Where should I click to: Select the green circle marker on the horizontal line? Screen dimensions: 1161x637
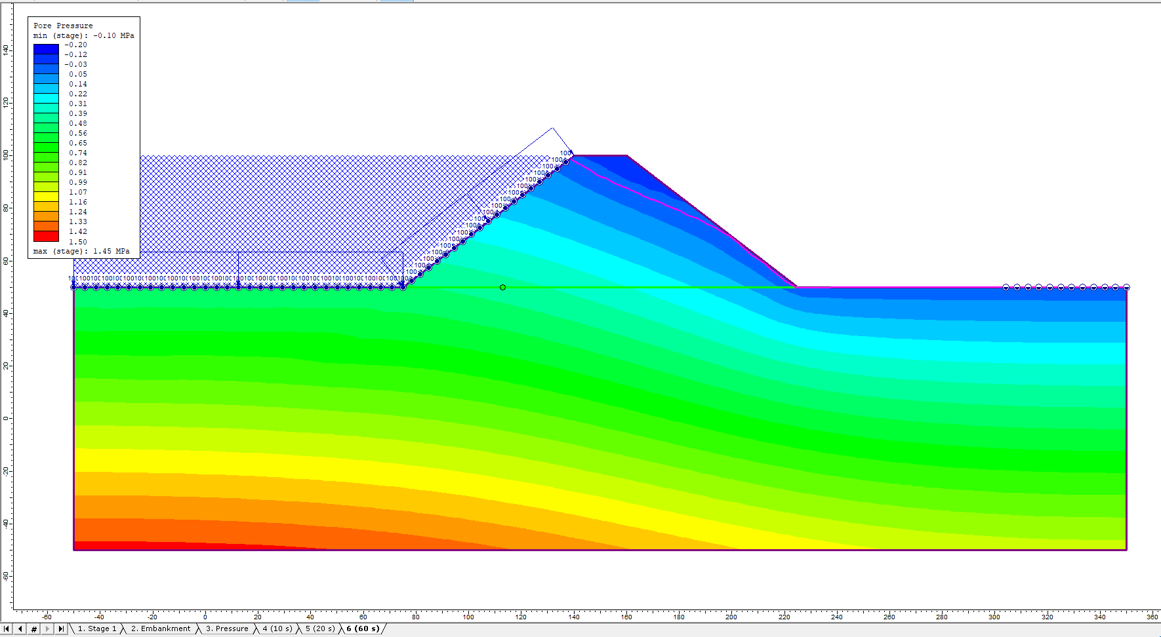point(502,287)
